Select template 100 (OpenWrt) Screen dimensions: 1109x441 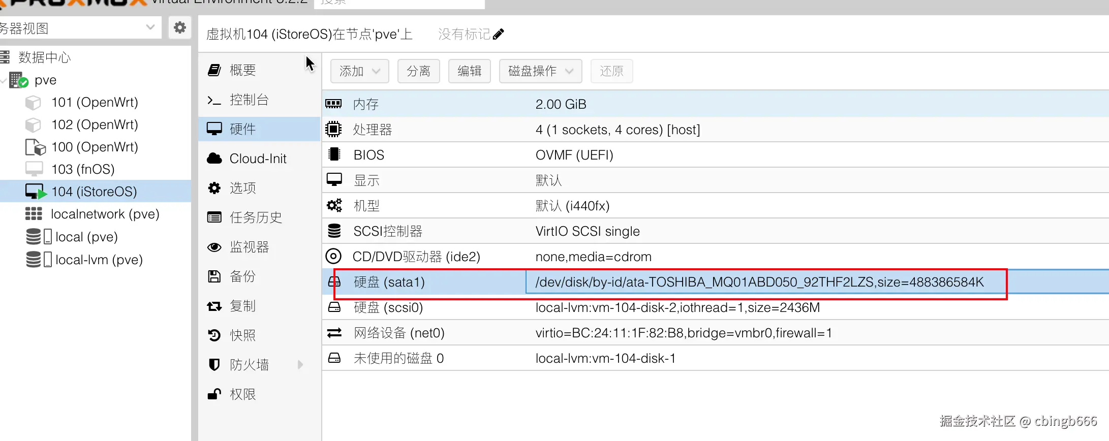pyautogui.click(x=95, y=147)
